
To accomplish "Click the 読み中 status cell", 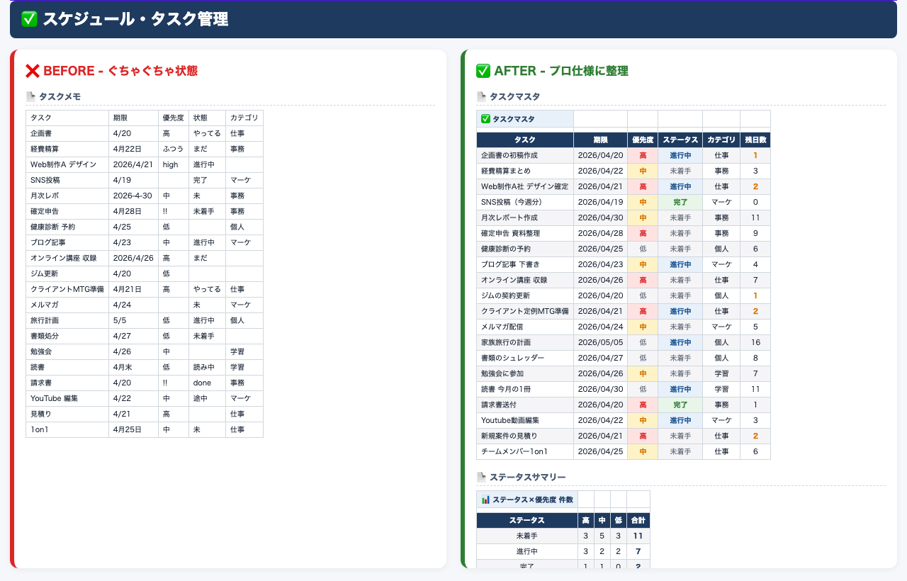I will point(207,368).
